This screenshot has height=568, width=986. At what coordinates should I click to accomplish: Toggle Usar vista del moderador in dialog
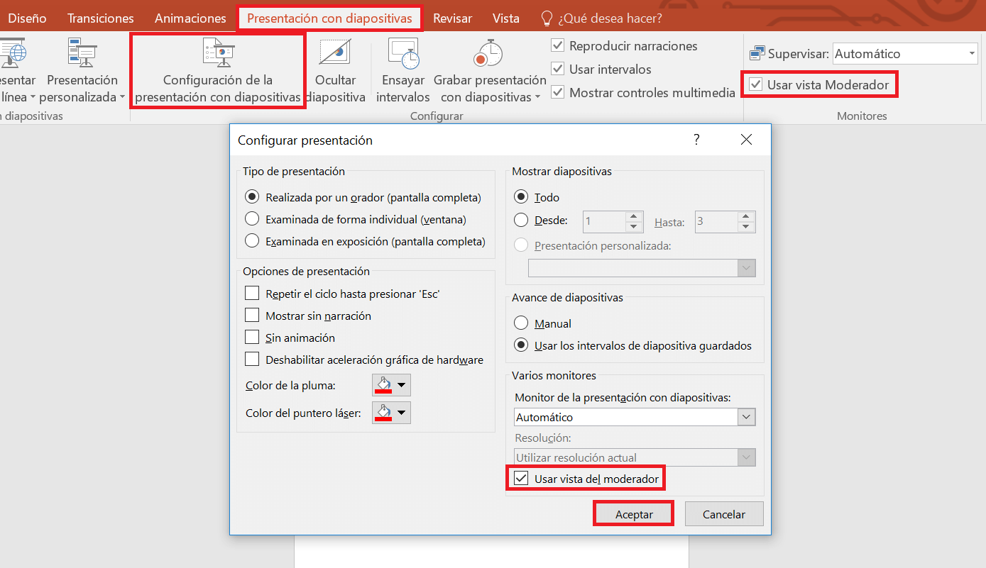522,479
